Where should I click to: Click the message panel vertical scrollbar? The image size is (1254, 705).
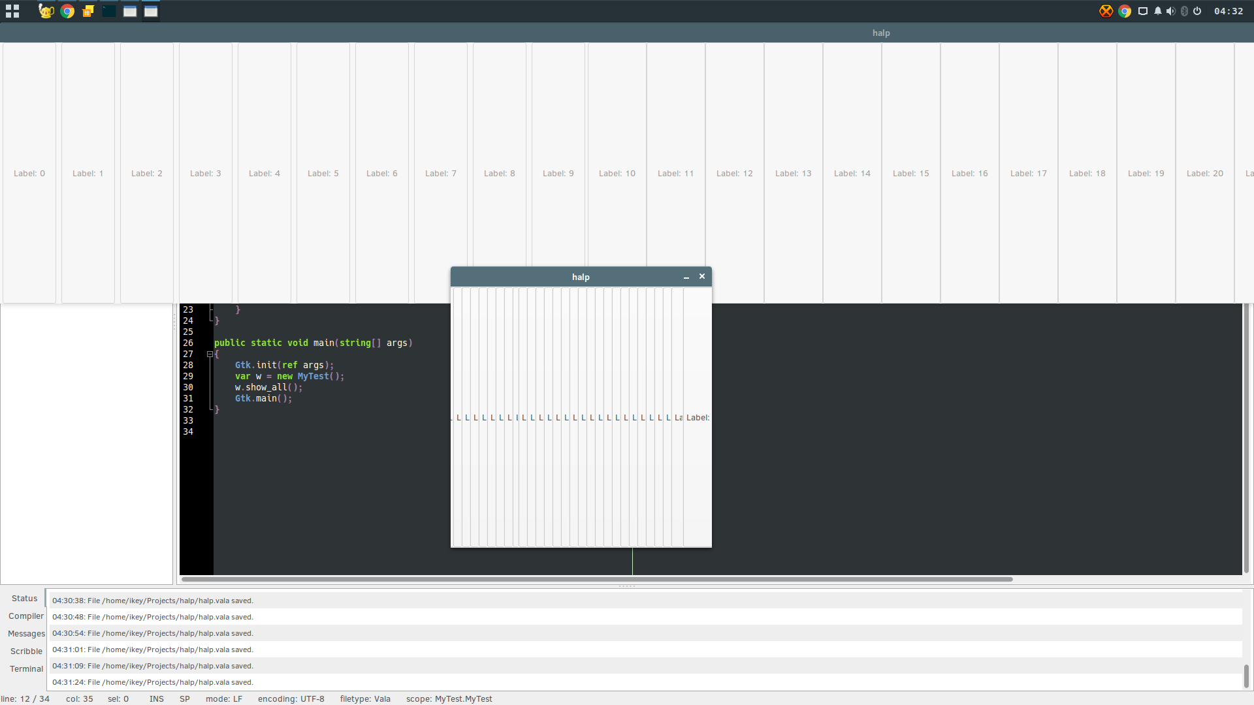point(1246,676)
